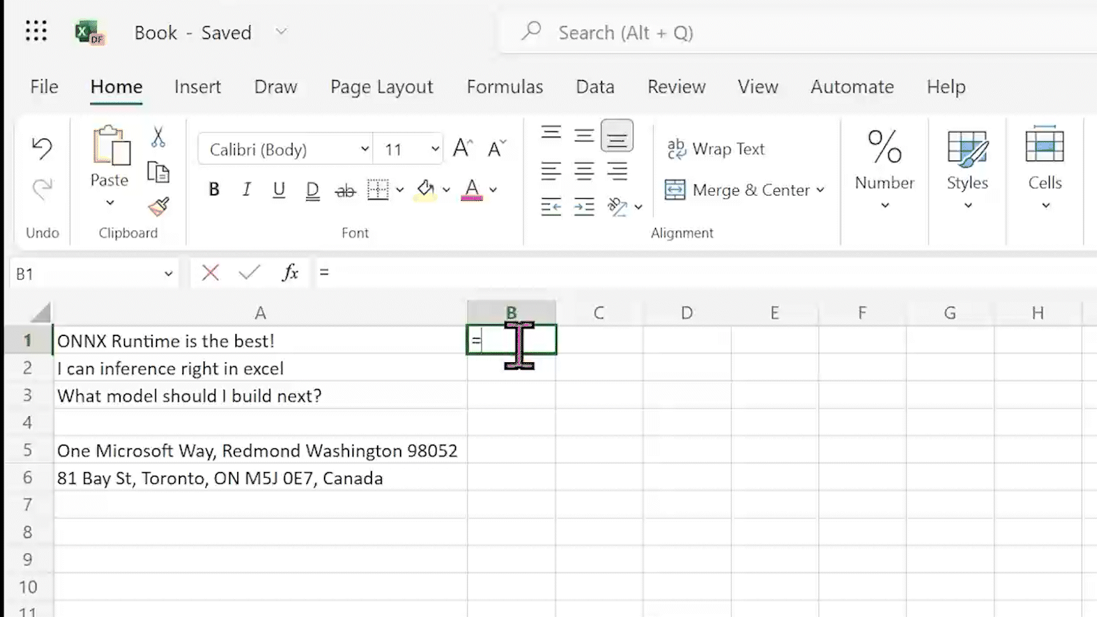Select the Format Painter brush
1097x617 pixels.
[158, 206]
